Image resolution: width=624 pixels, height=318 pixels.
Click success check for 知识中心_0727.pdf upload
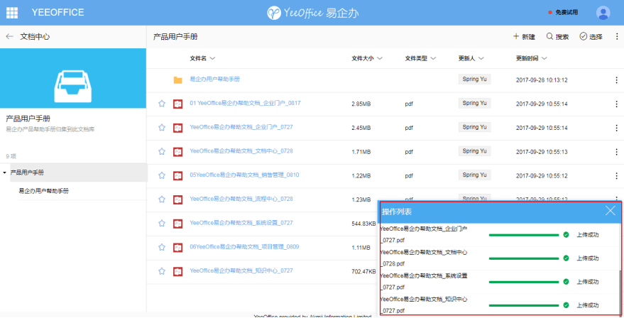566,305
